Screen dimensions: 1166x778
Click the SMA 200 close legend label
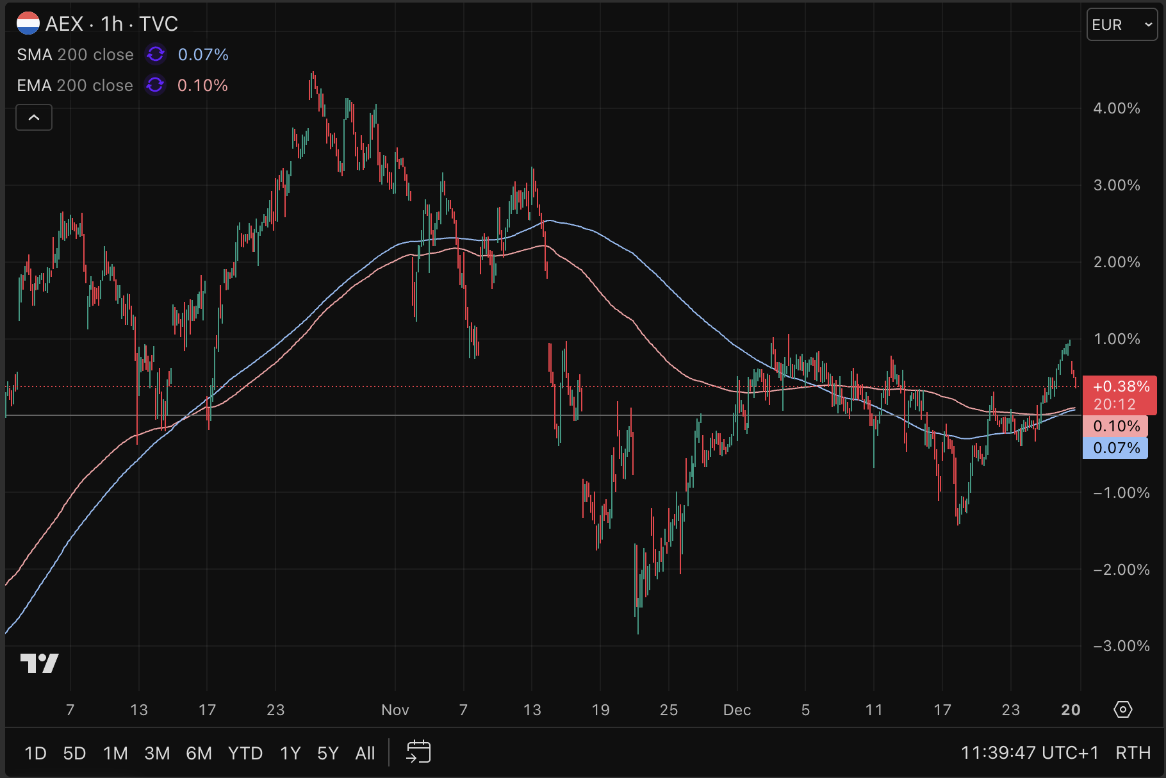[75, 54]
